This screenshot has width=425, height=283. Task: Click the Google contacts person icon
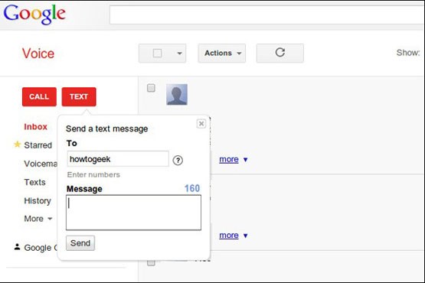click(x=17, y=247)
